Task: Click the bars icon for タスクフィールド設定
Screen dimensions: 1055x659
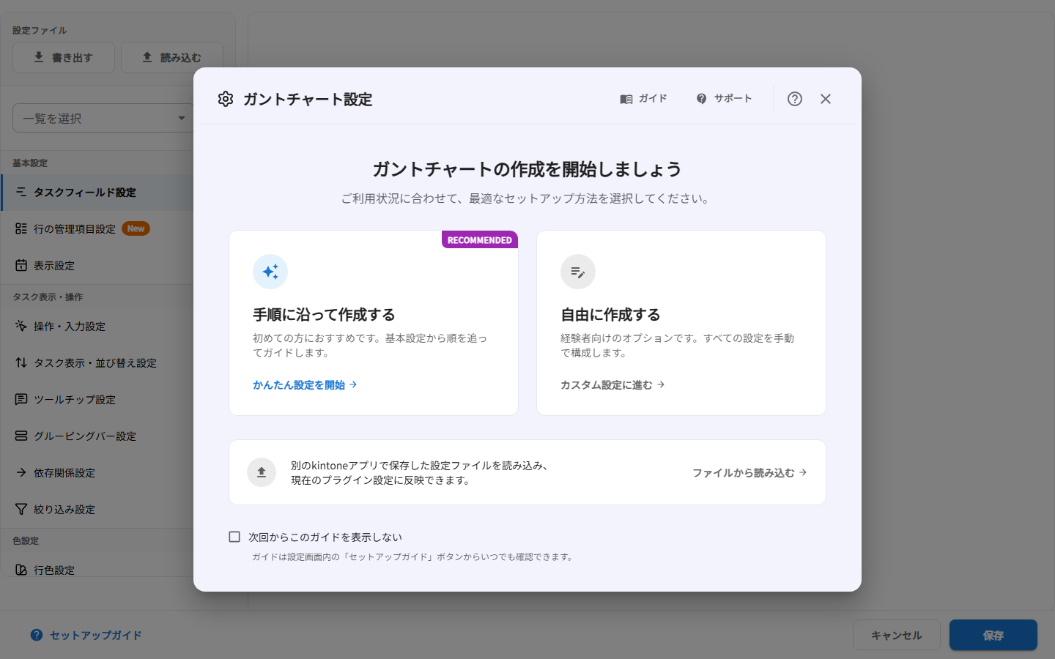Action: pos(21,192)
